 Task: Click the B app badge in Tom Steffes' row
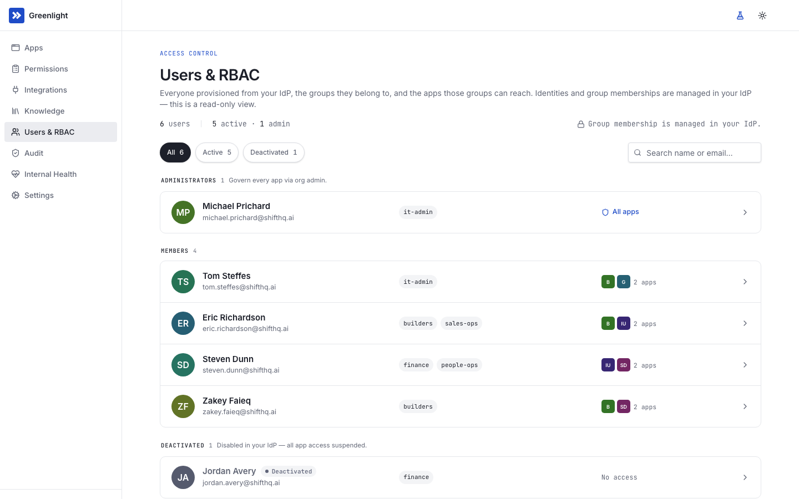(x=608, y=282)
